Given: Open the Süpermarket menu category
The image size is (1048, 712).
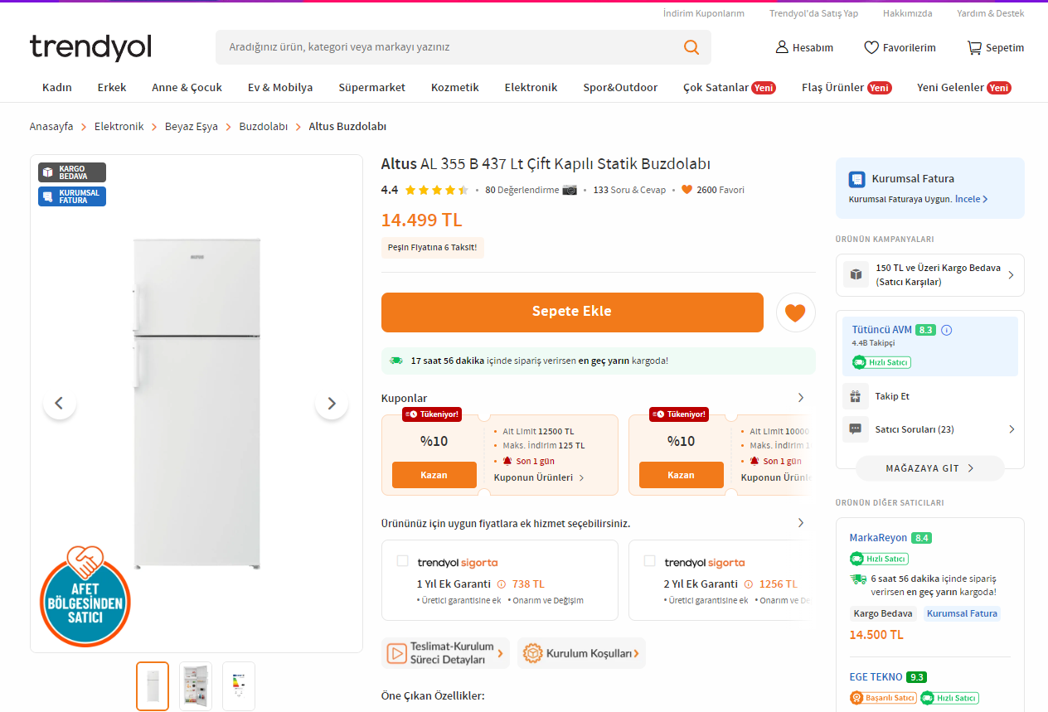Looking at the screenshot, I should [371, 87].
